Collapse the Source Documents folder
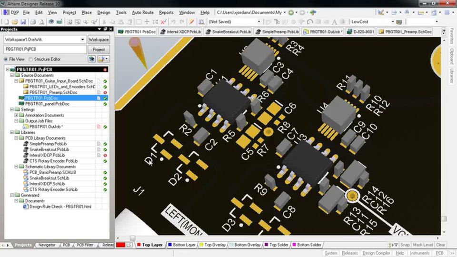The height and width of the screenshot is (257, 457). (x=12, y=75)
